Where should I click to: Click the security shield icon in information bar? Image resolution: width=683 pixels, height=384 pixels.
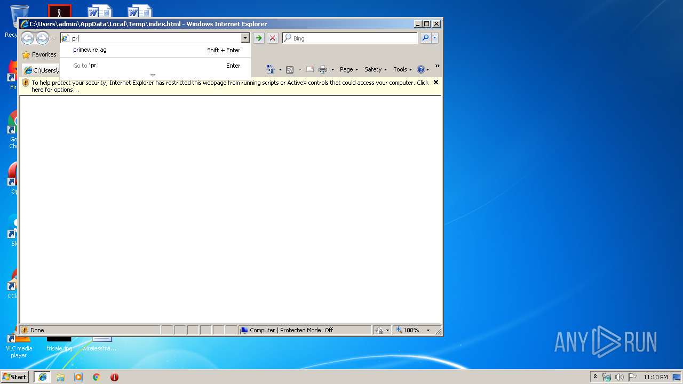(x=26, y=83)
